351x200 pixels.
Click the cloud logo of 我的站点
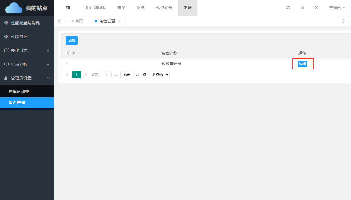(14, 8)
